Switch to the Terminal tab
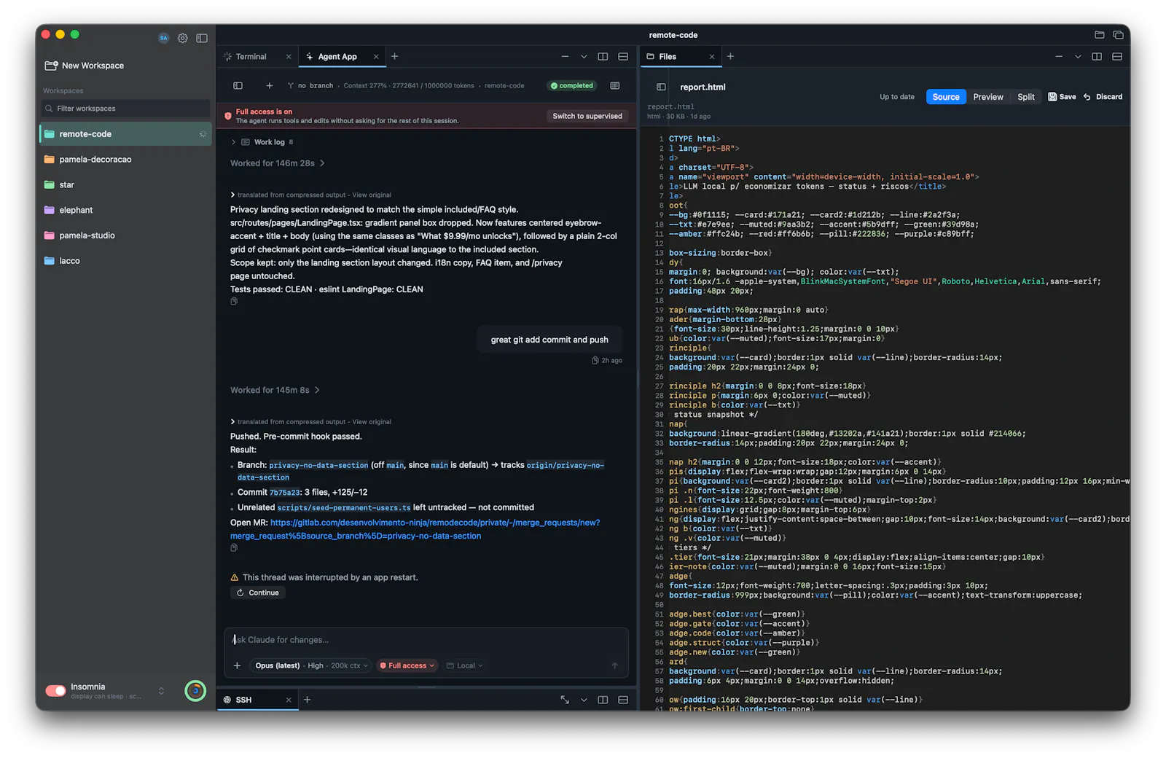 tap(251, 57)
